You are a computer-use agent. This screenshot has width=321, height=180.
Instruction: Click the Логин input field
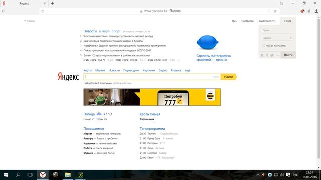[277, 30]
